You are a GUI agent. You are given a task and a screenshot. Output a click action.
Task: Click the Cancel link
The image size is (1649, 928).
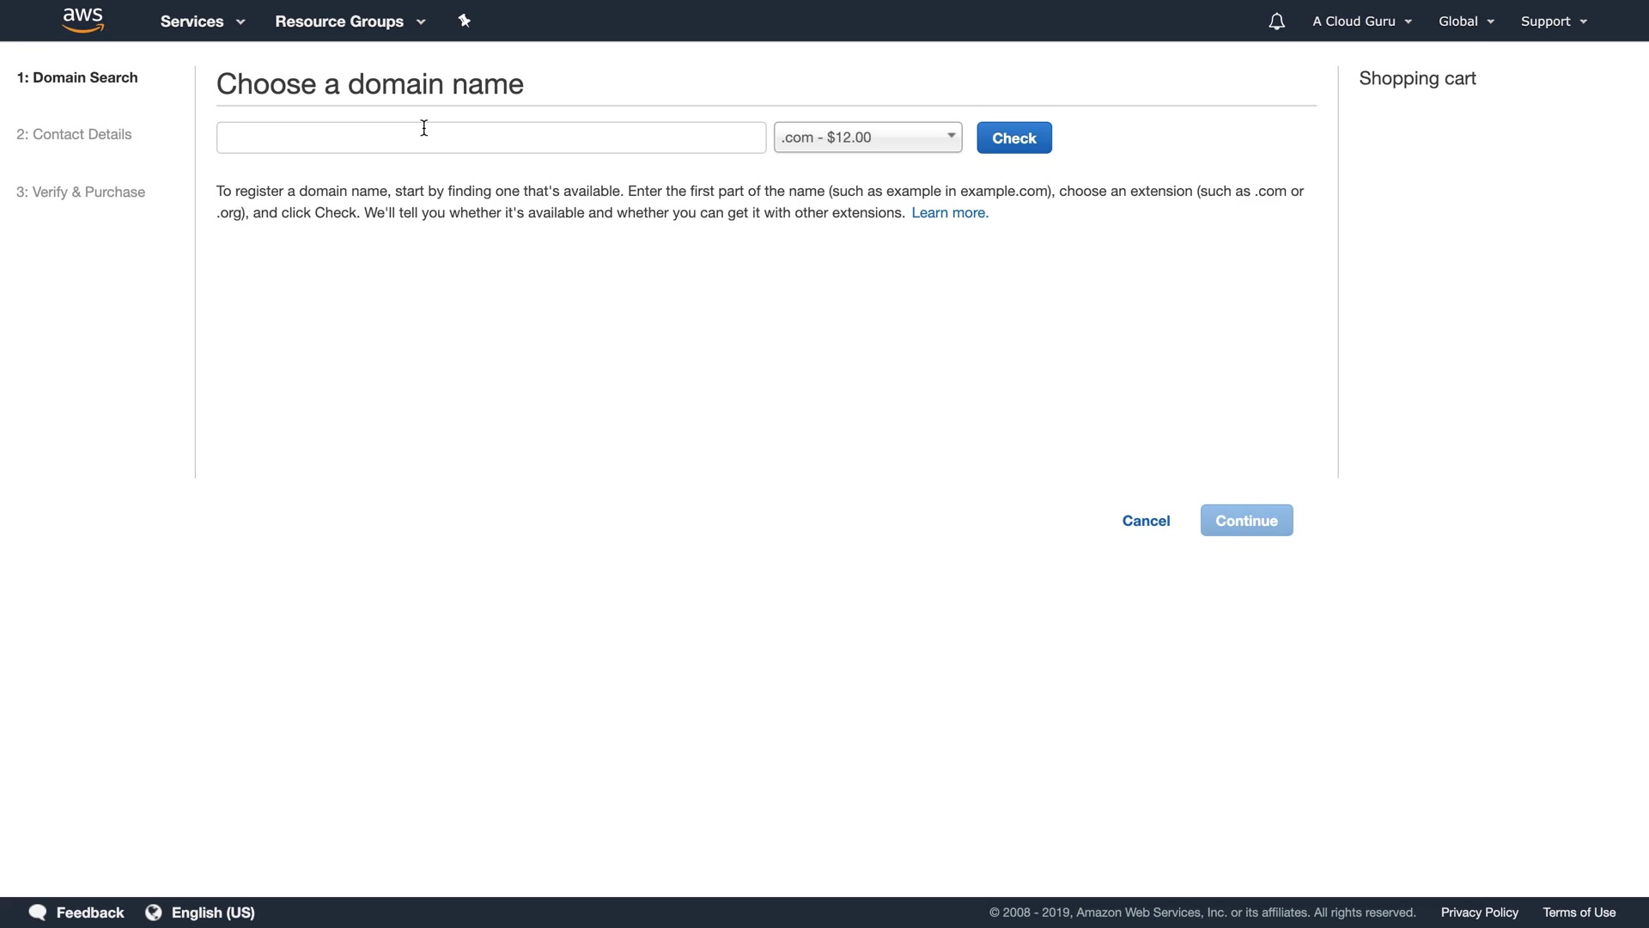(x=1146, y=521)
